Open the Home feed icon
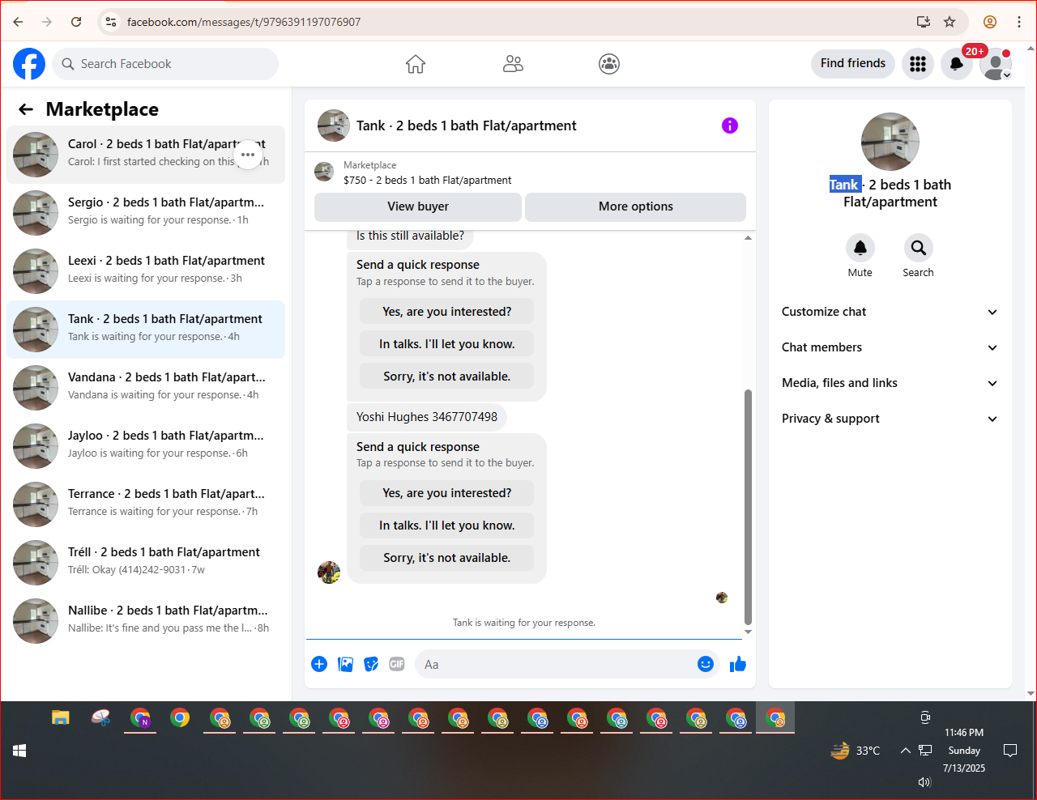The width and height of the screenshot is (1037, 800). [x=416, y=64]
